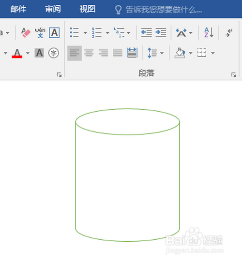Apply bullet list formatting

75,32
